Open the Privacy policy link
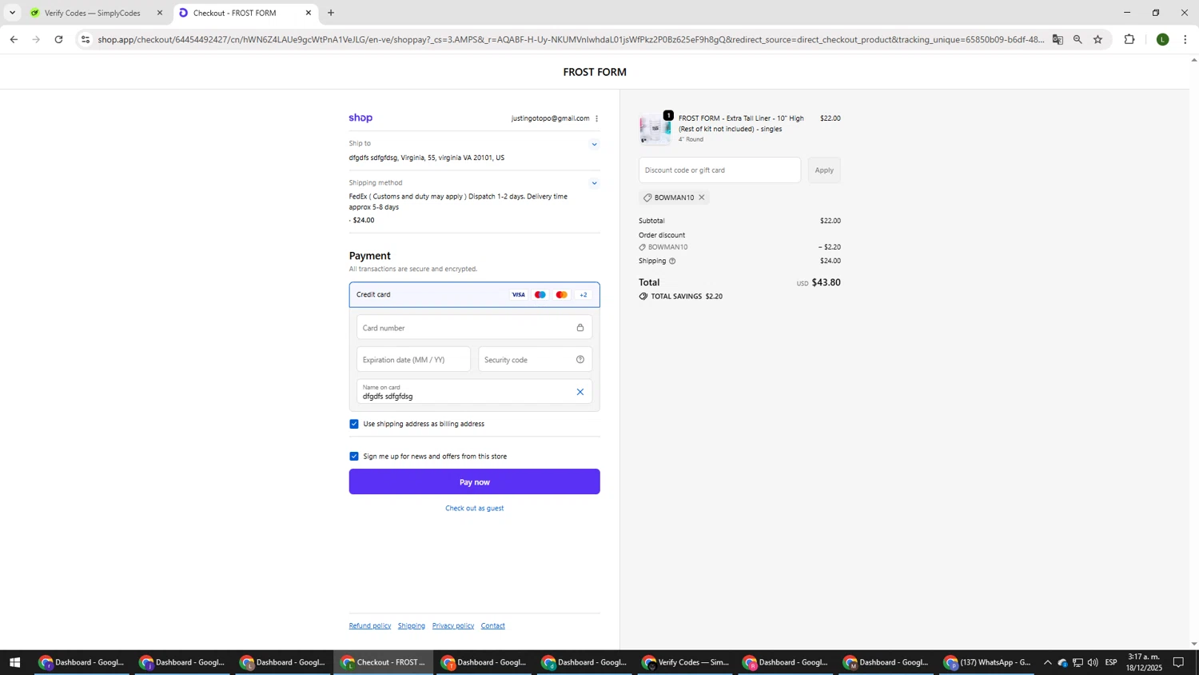 click(453, 626)
